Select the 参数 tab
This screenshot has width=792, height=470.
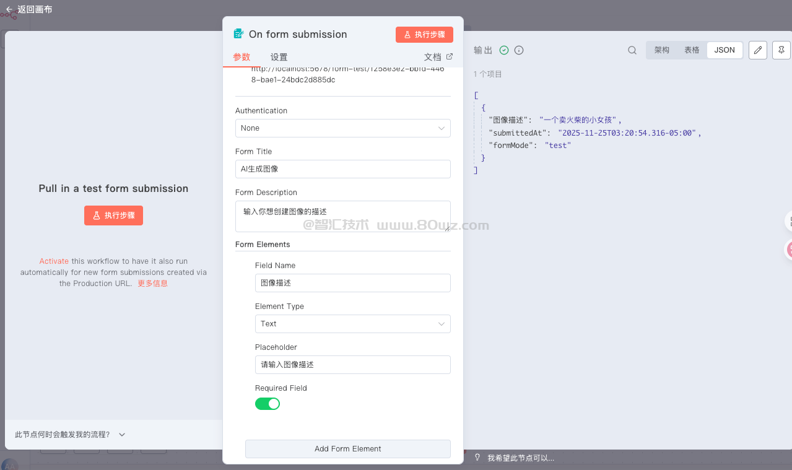pyautogui.click(x=242, y=57)
